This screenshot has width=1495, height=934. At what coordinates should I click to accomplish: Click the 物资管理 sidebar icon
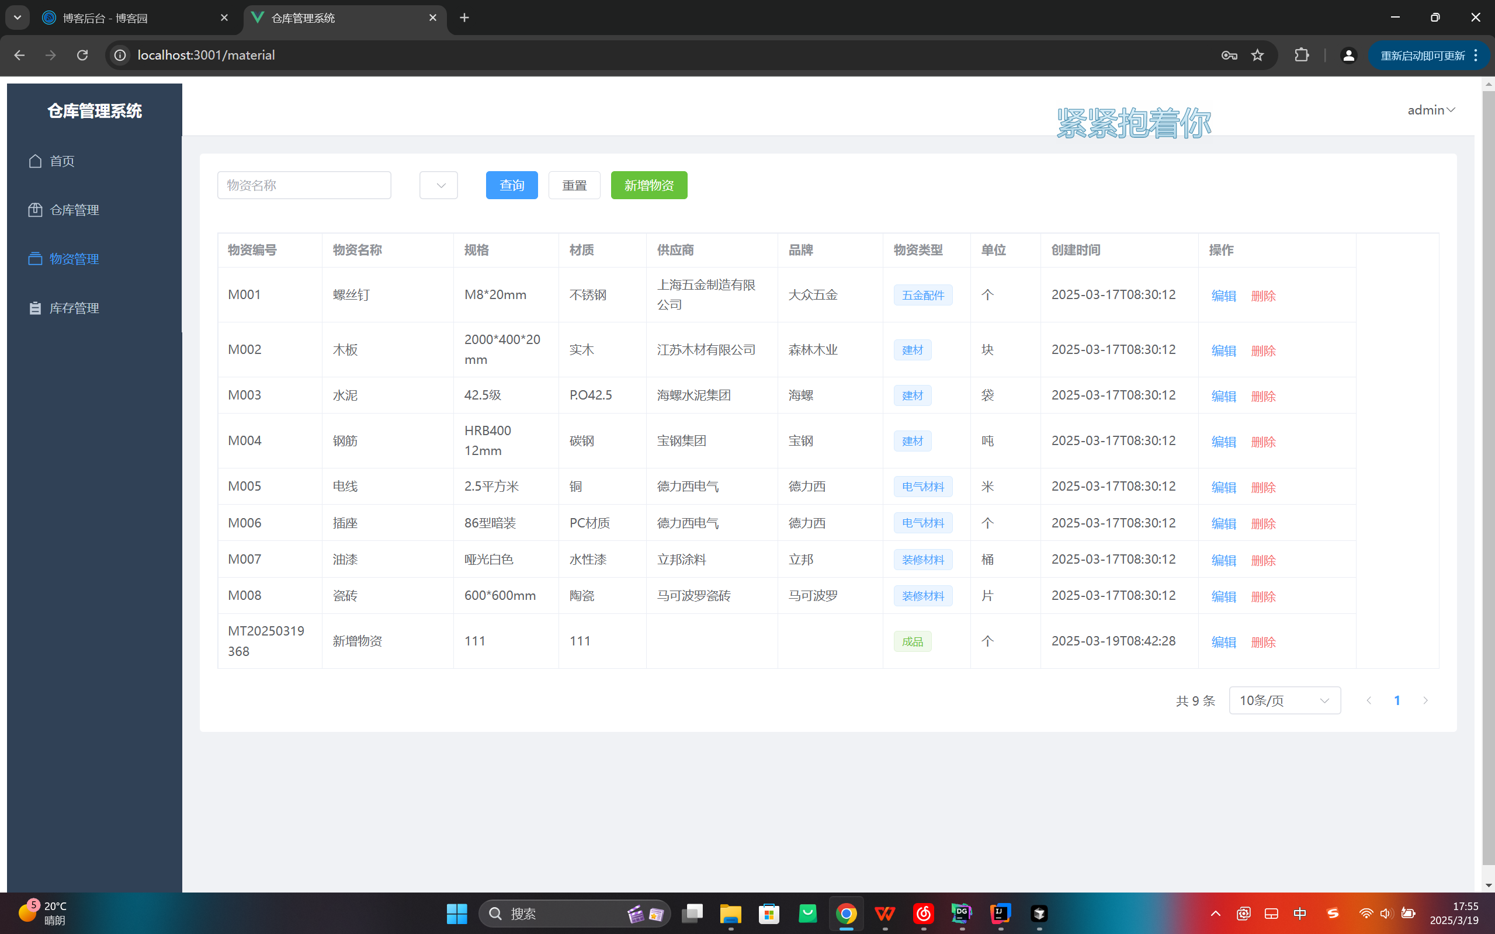35,259
